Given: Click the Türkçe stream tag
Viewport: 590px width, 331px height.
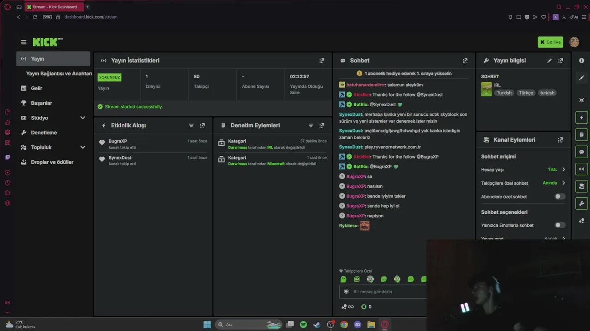Looking at the screenshot, I should point(526,93).
